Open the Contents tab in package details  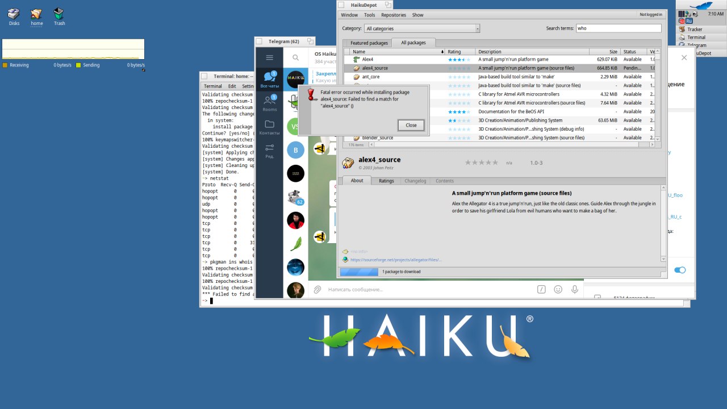click(x=445, y=181)
